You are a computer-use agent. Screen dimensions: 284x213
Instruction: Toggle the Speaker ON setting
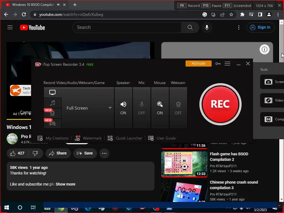click(123, 108)
